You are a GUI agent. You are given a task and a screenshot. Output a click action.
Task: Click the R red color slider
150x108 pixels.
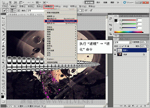click(x=129, y=20)
